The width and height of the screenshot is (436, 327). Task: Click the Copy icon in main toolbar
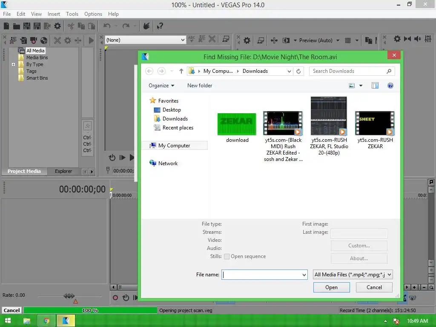coord(81,26)
